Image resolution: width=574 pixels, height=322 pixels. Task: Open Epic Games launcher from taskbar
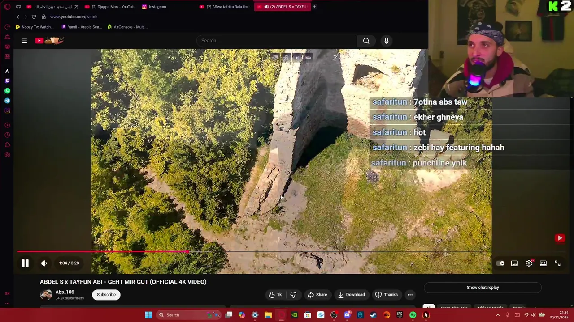(400, 315)
